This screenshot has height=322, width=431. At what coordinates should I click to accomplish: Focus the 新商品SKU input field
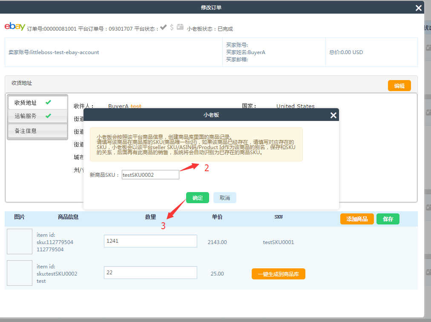coord(150,175)
